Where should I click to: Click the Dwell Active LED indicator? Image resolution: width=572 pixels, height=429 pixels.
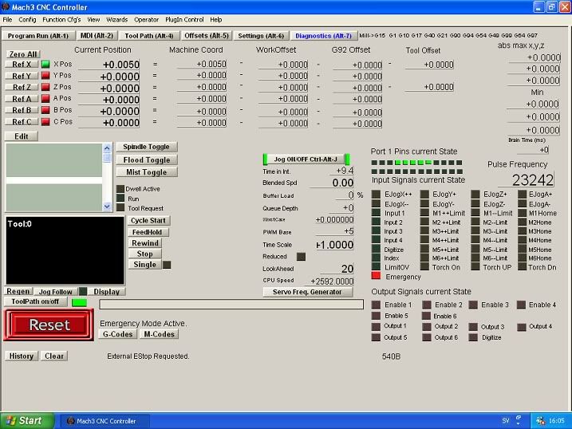pyautogui.click(x=120, y=189)
